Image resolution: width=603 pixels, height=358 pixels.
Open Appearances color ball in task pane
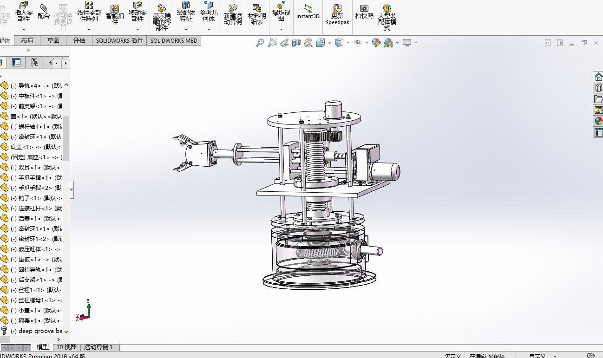(x=598, y=121)
